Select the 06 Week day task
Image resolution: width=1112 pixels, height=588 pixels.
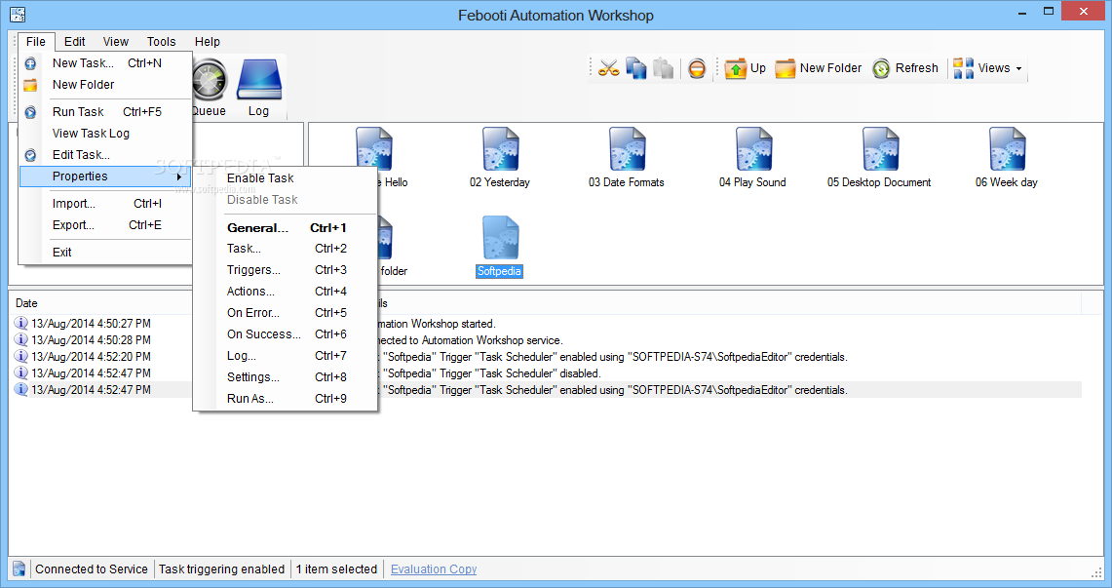pyautogui.click(x=1007, y=157)
